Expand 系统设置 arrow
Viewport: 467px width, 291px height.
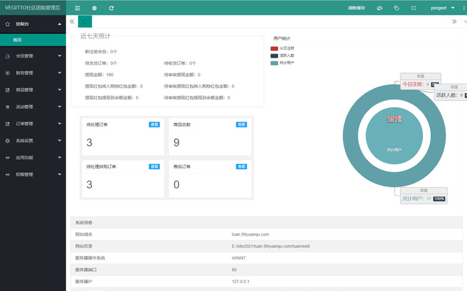[x=59, y=141]
